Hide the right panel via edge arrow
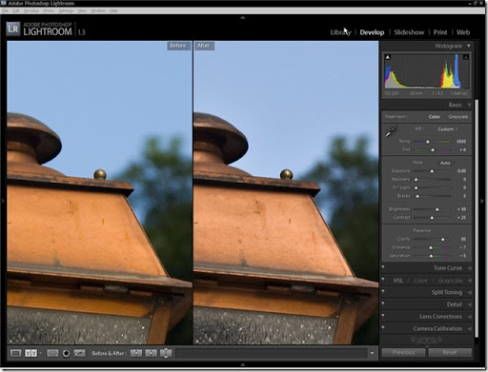This screenshot has height=372, width=488. [482, 201]
